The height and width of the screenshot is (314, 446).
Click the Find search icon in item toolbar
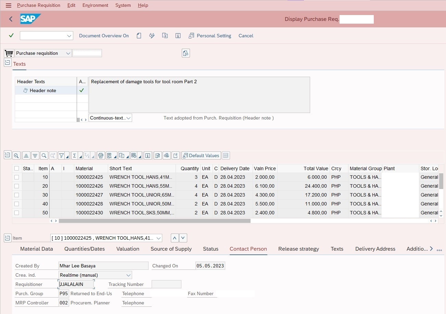[x=44, y=155]
